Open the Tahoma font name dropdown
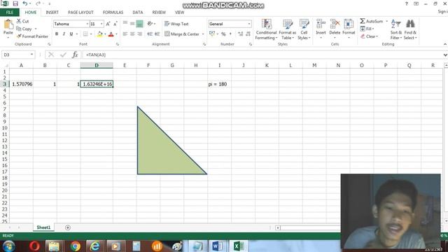This screenshot has width=448, height=252. [87, 24]
